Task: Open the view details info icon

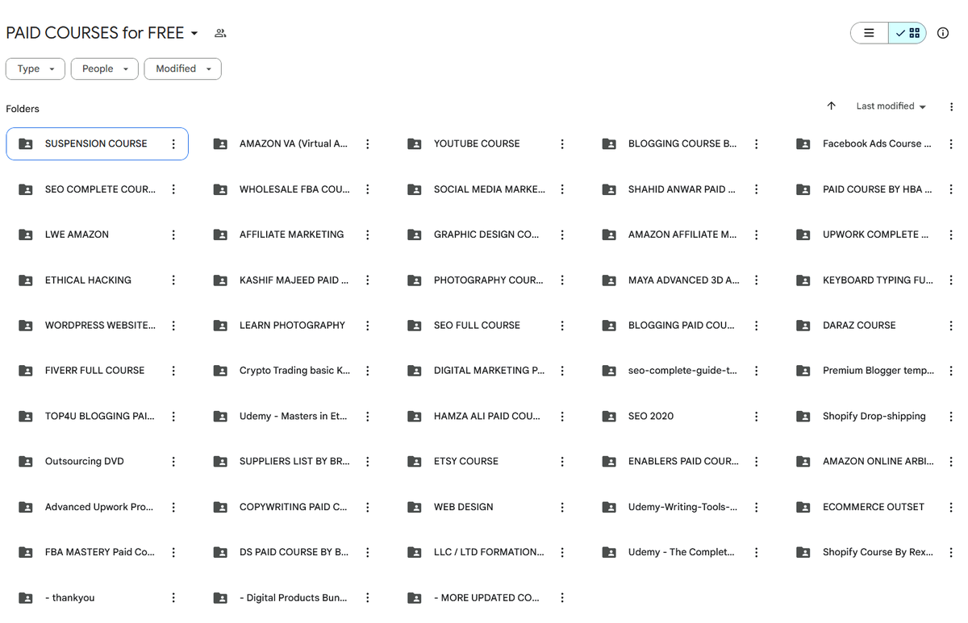Action: [943, 33]
